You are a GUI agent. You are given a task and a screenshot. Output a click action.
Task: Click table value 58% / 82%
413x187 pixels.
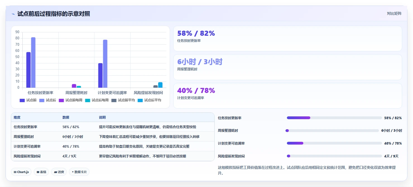pos(71,127)
